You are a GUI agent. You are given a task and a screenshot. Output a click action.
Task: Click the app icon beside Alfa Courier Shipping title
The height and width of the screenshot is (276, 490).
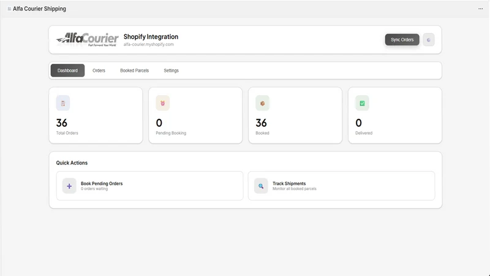click(9, 9)
